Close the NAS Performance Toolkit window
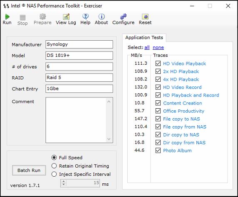Viewport: 238px width, 197px height. coord(228,6)
